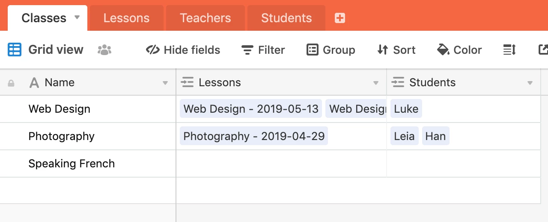Select the Speaking French name cell
This screenshot has height=222, width=548.
(x=71, y=164)
